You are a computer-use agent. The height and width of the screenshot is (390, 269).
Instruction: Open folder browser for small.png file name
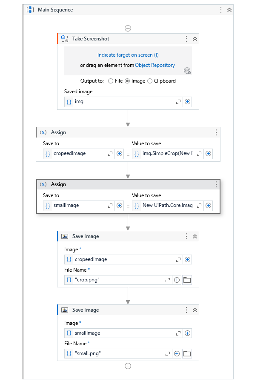click(x=187, y=353)
